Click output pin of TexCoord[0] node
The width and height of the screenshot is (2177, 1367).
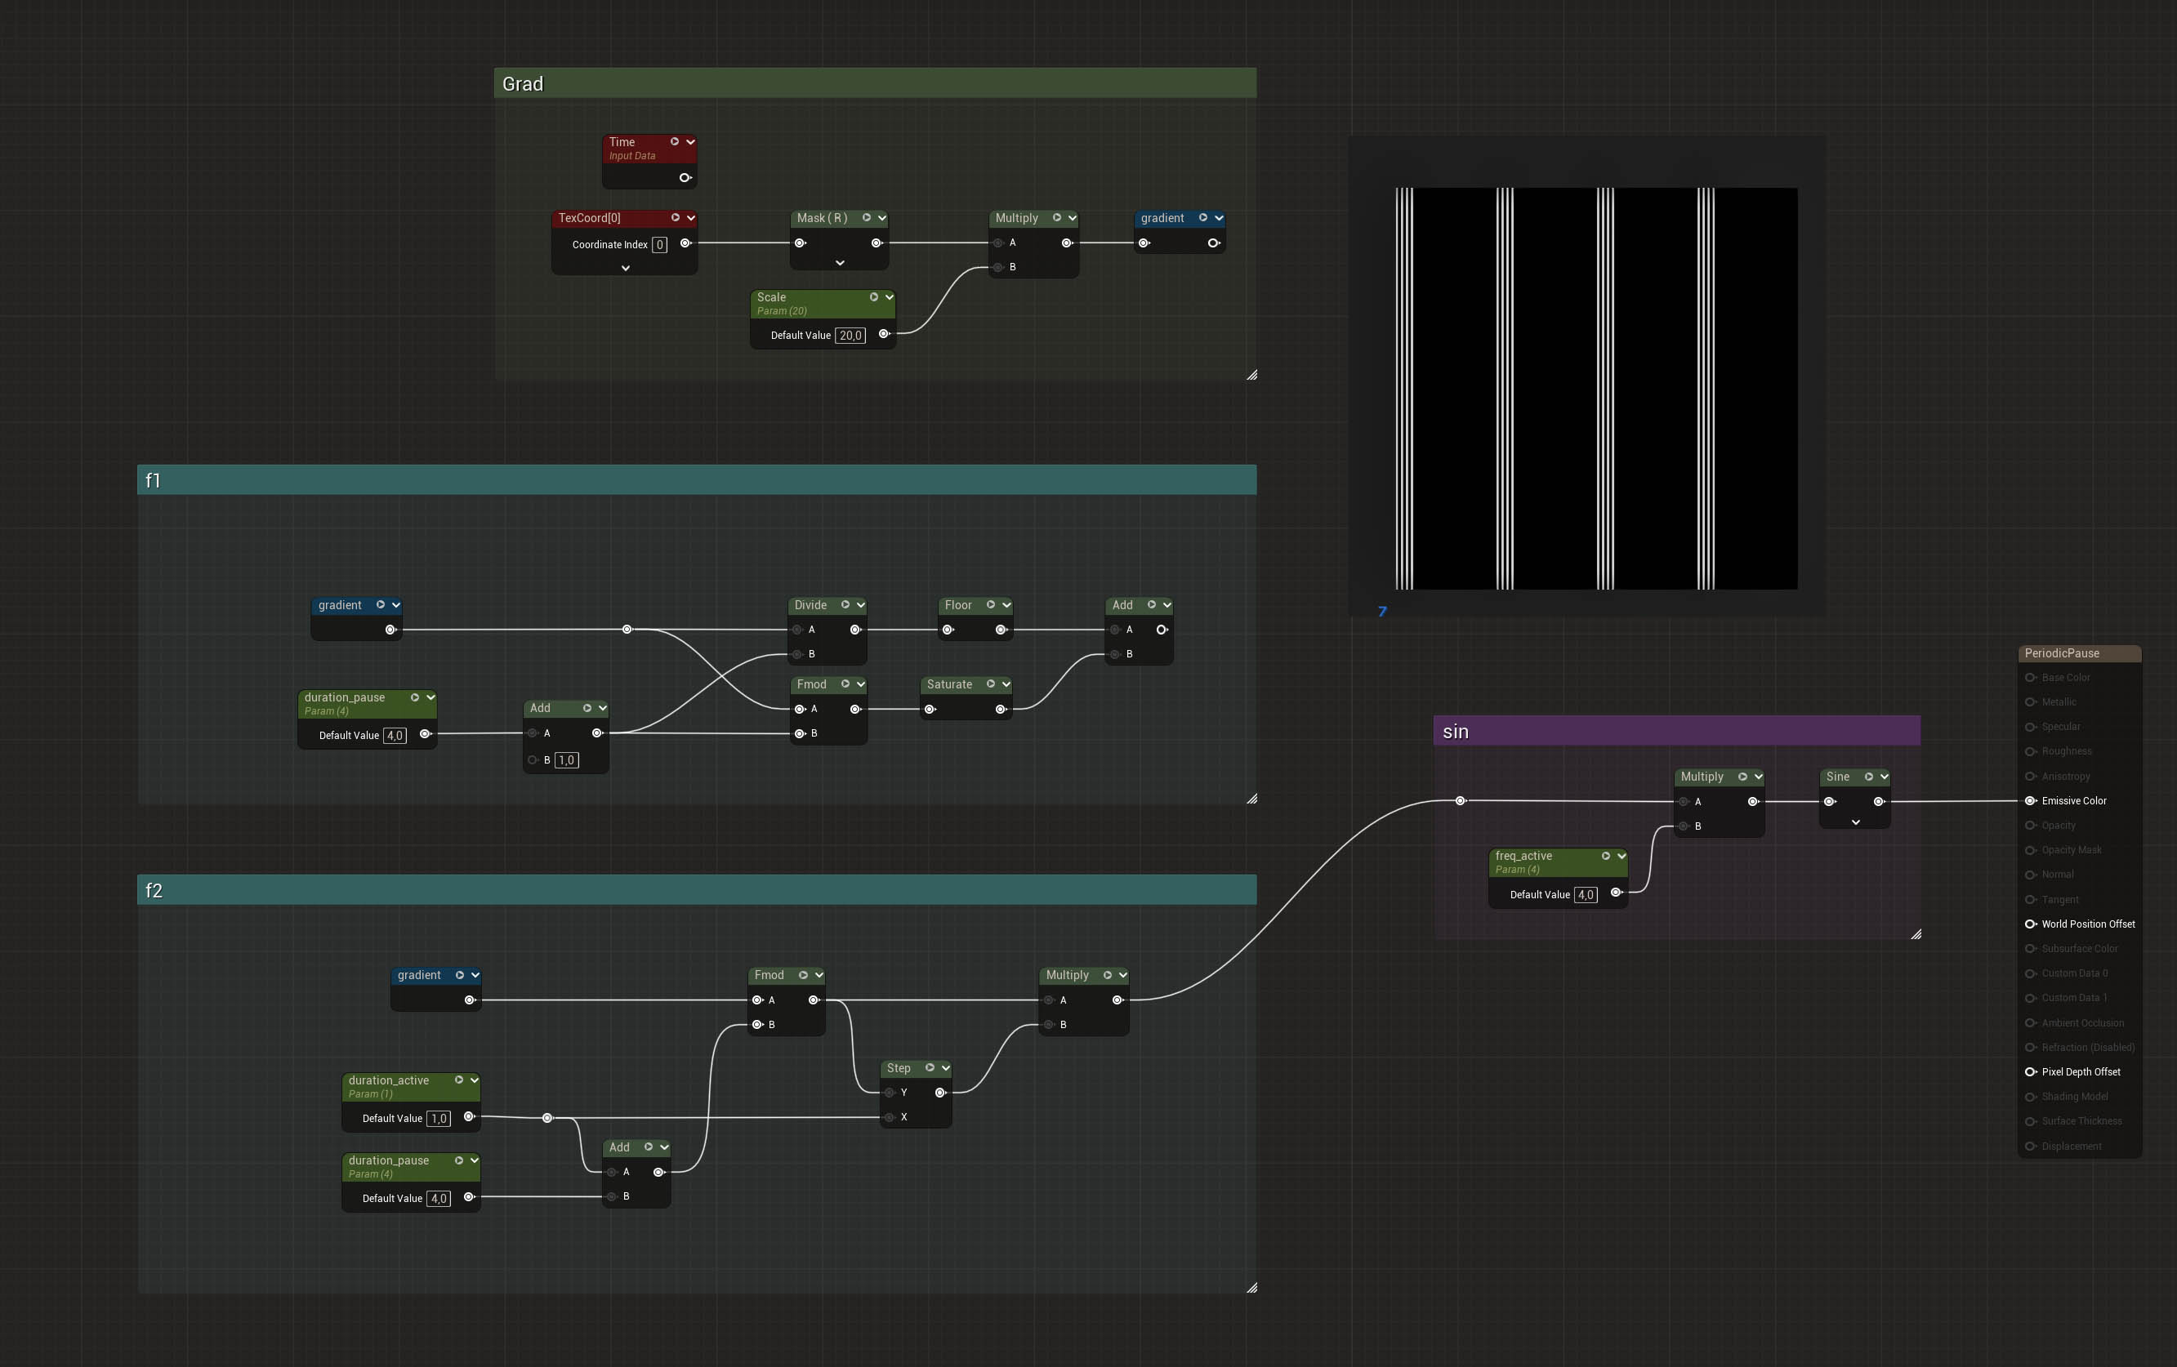[685, 243]
